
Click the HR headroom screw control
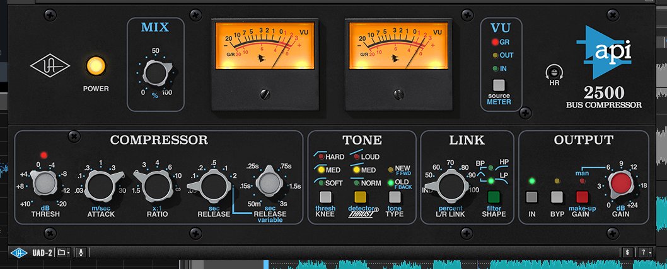click(554, 72)
